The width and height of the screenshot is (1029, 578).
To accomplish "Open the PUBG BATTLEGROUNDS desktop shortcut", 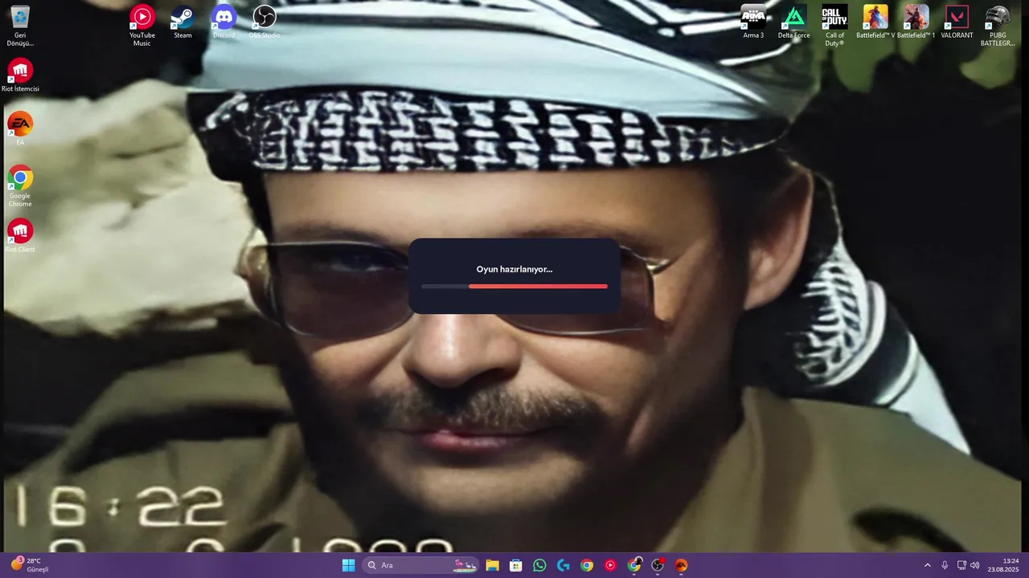I will coord(998,26).
